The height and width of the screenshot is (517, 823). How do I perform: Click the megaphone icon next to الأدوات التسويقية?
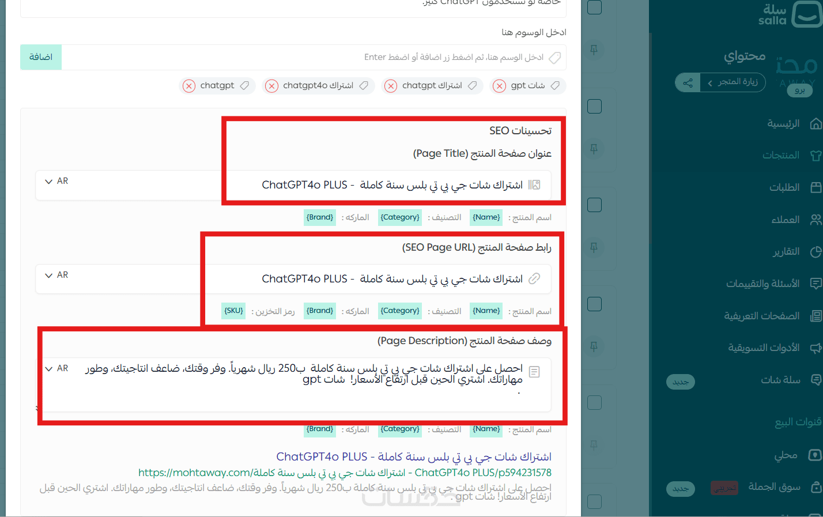point(816,348)
